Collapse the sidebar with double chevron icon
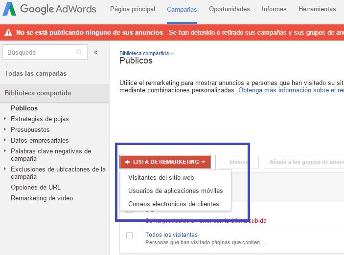The height and width of the screenshot is (255, 344). 95,52
